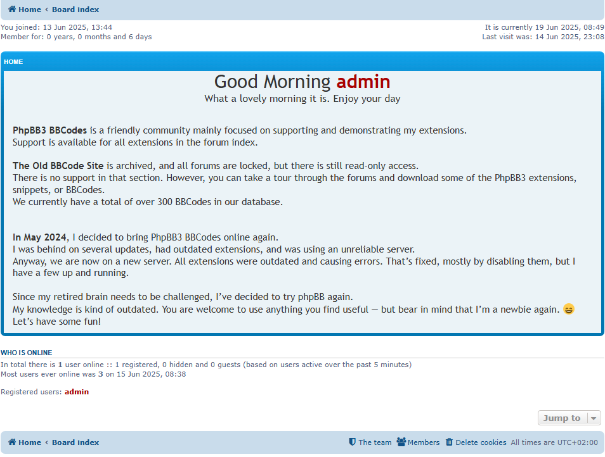Click the Delete cookies link
The height and width of the screenshot is (457, 605).
coord(481,442)
